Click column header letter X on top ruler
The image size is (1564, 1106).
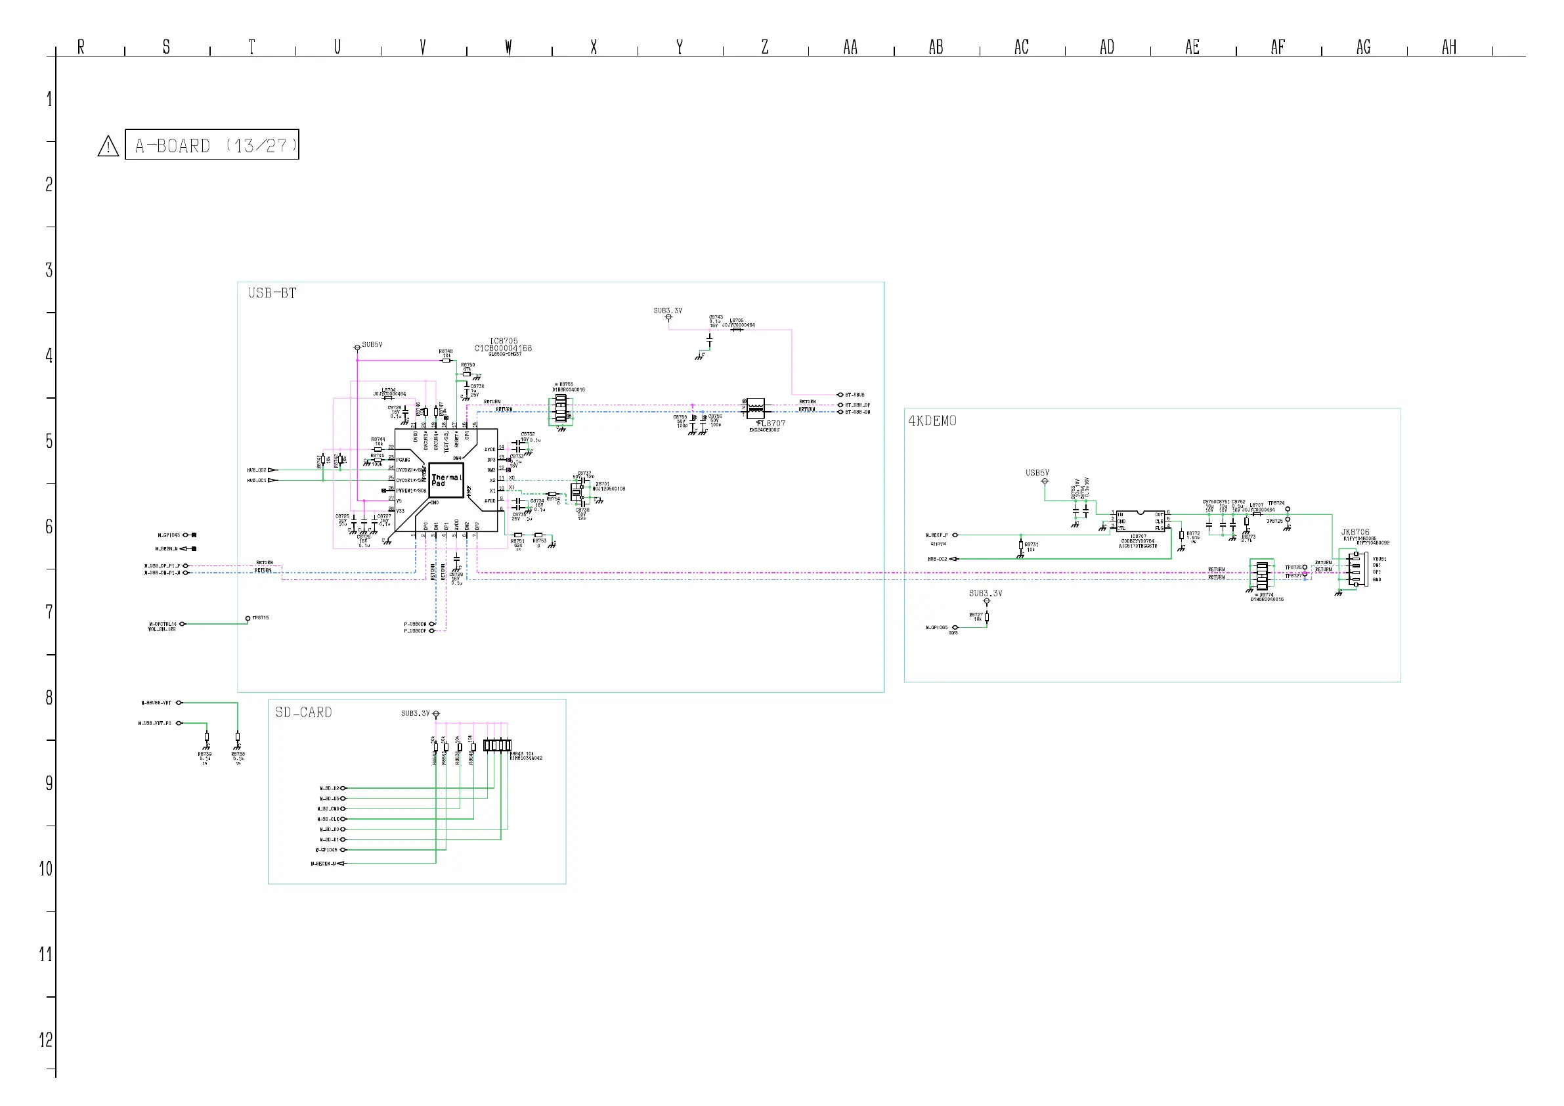pos(594,47)
